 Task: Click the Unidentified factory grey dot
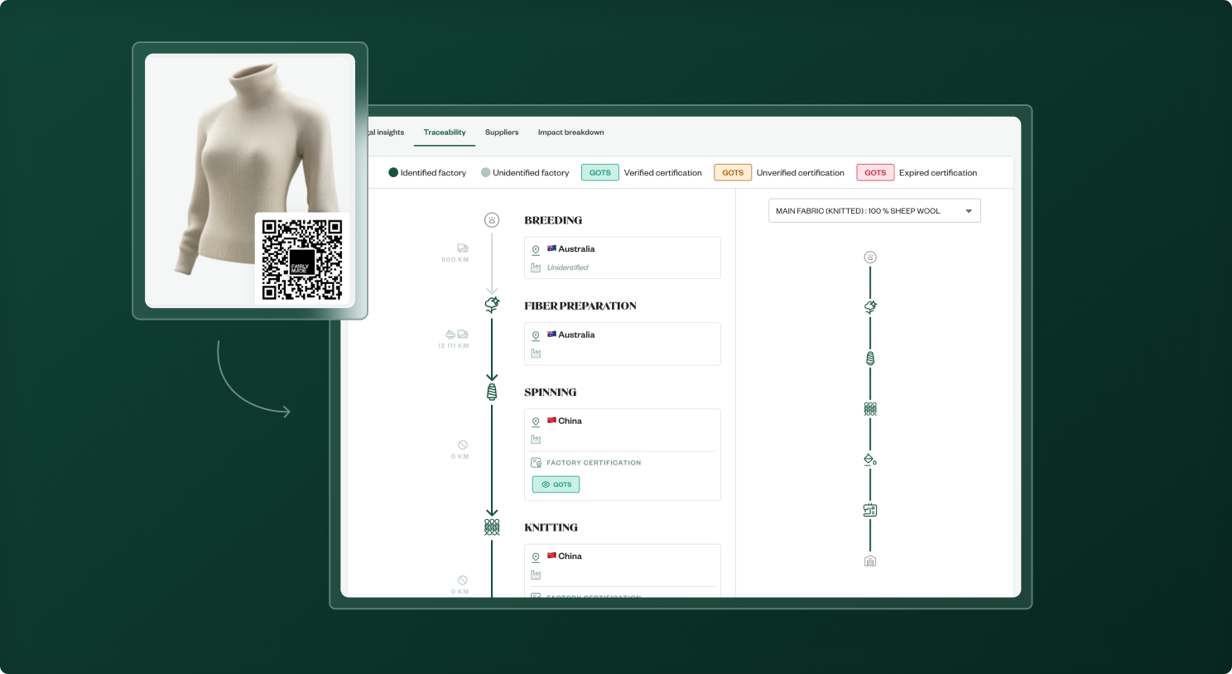coord(486,173)
